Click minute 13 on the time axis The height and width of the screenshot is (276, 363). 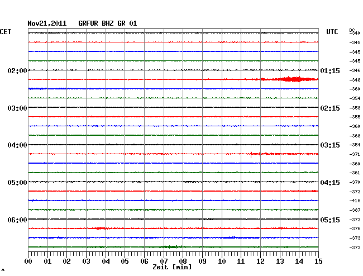[280, 261]
